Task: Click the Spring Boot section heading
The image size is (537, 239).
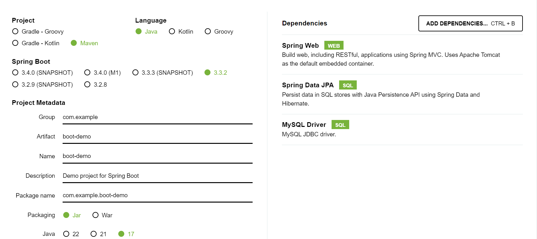Action: click(31, 62)
